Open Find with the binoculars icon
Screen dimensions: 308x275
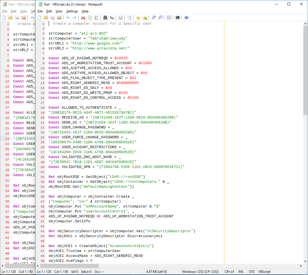point(105,18)
